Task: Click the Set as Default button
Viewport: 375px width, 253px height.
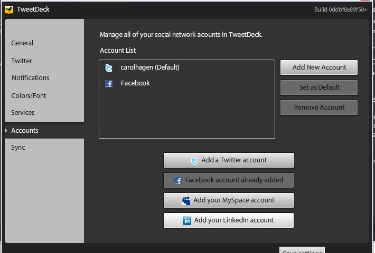Action: [319, 87]
